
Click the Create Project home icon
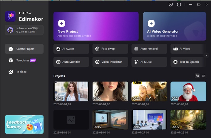click(x=11, y=49)
